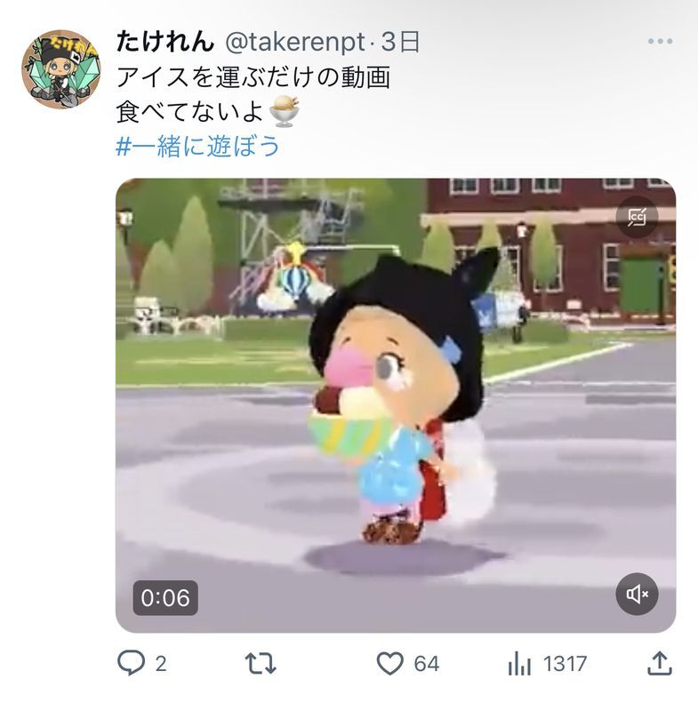698x711 pixels.
Task: Click the たけれん display name
Action: point(165,42)
